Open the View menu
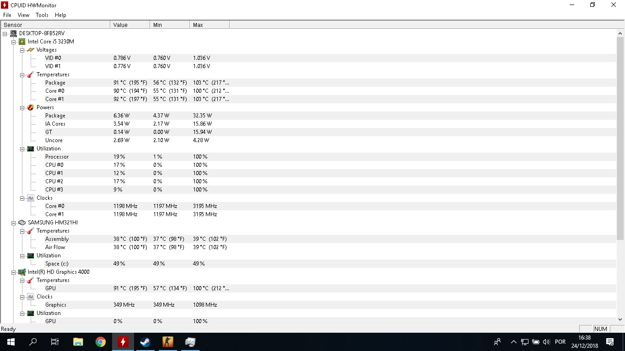Viewport: 625px width, 351px height. 23,15
